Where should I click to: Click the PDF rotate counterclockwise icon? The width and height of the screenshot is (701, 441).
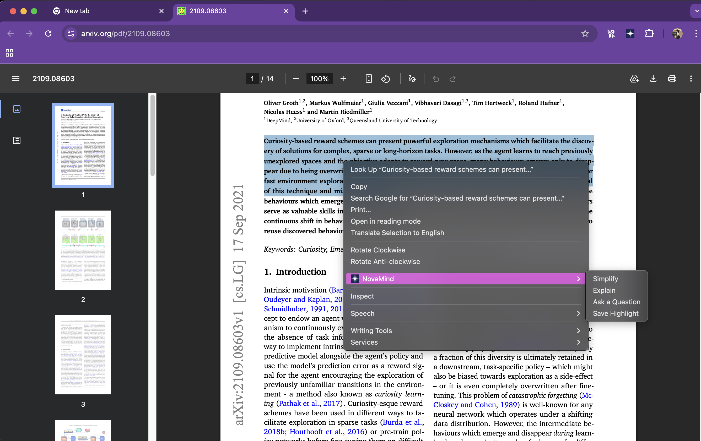tap(385, 79)
